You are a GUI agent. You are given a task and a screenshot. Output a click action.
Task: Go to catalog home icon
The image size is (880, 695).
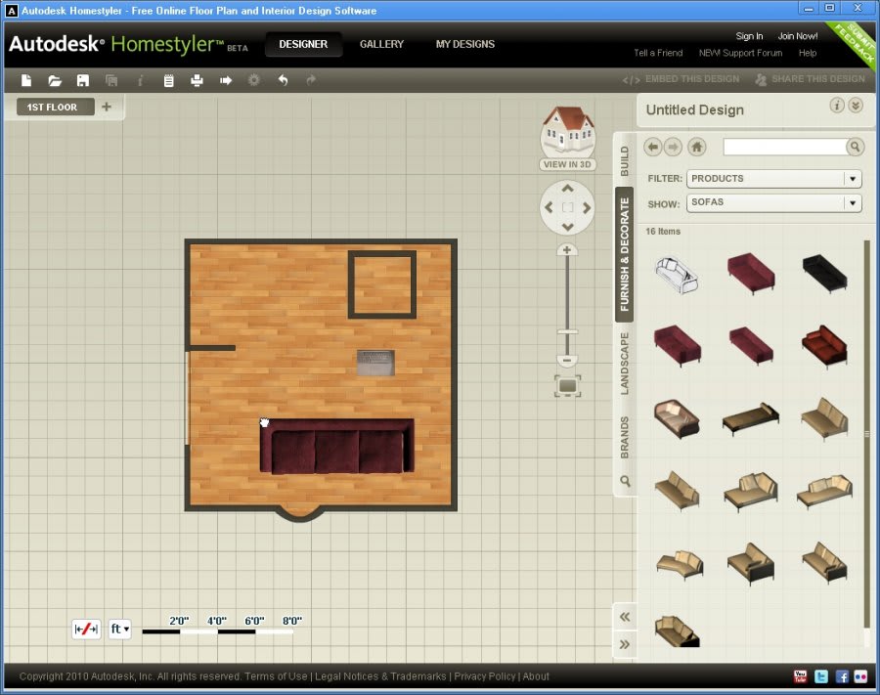coord(696,147)
